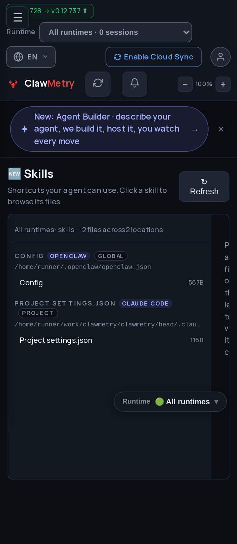Refresh the Skills list
Screen dimensions: 237x544
coord(204,187)
